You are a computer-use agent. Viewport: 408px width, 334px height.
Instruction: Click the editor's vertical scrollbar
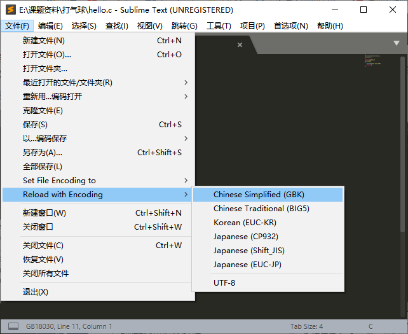point(402,144)
